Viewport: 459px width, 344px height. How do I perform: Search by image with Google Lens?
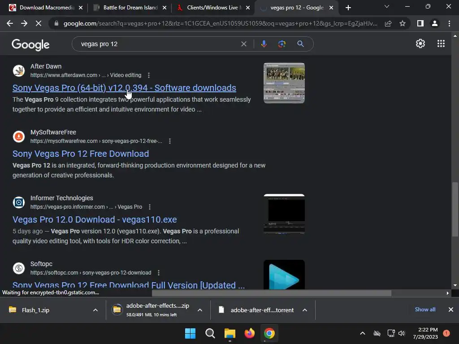point(282,44)
